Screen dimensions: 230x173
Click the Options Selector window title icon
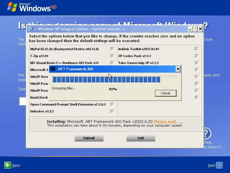30,29
